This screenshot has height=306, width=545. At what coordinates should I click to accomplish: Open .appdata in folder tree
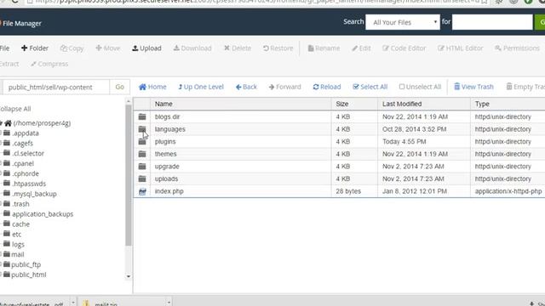[26, 133]
